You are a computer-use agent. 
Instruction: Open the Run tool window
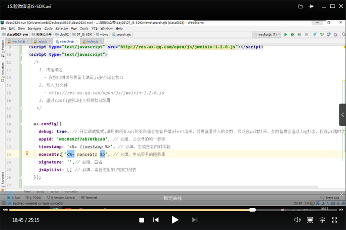[14, 197]
